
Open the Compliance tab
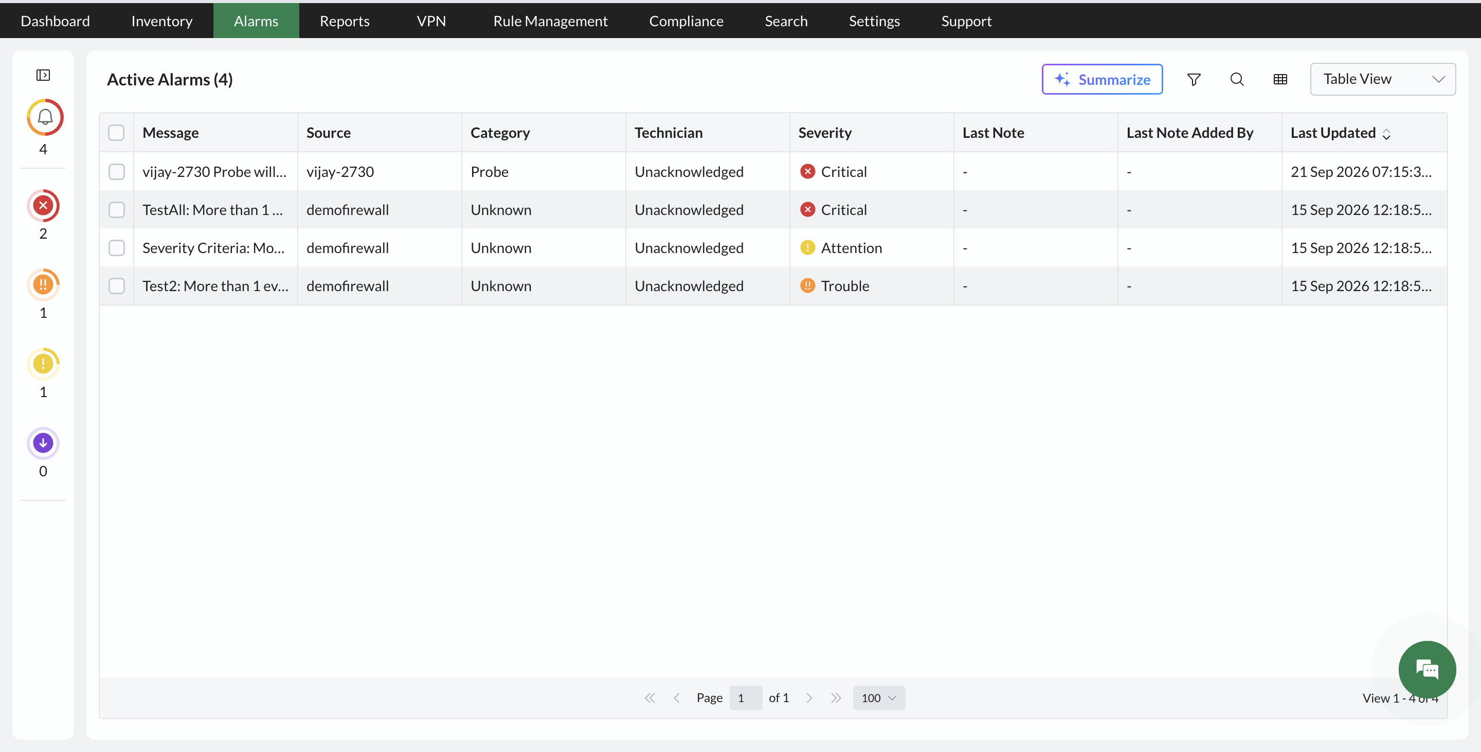point(686,21)
